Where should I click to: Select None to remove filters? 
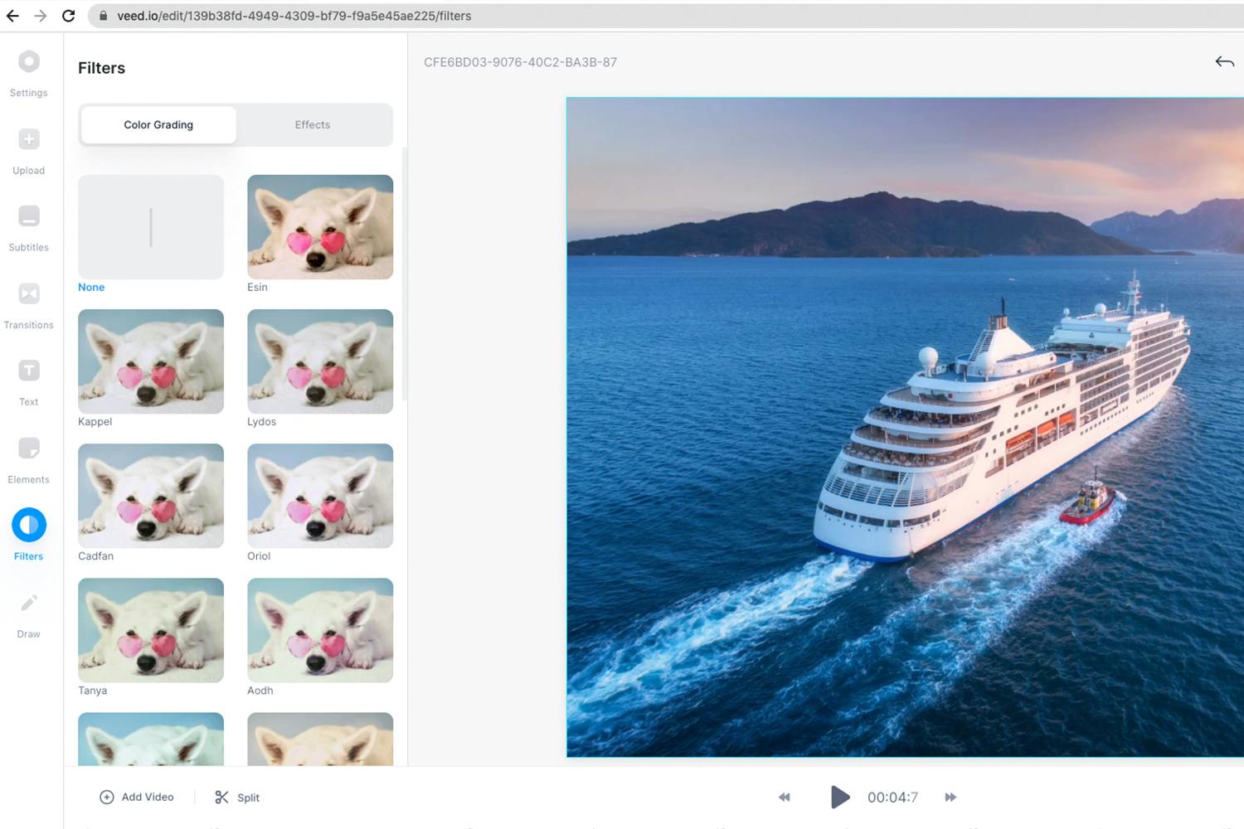(150, 226)
